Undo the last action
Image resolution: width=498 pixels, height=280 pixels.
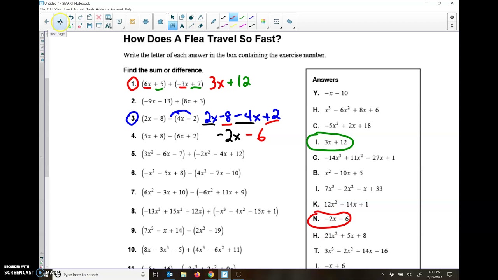[71, 17]
